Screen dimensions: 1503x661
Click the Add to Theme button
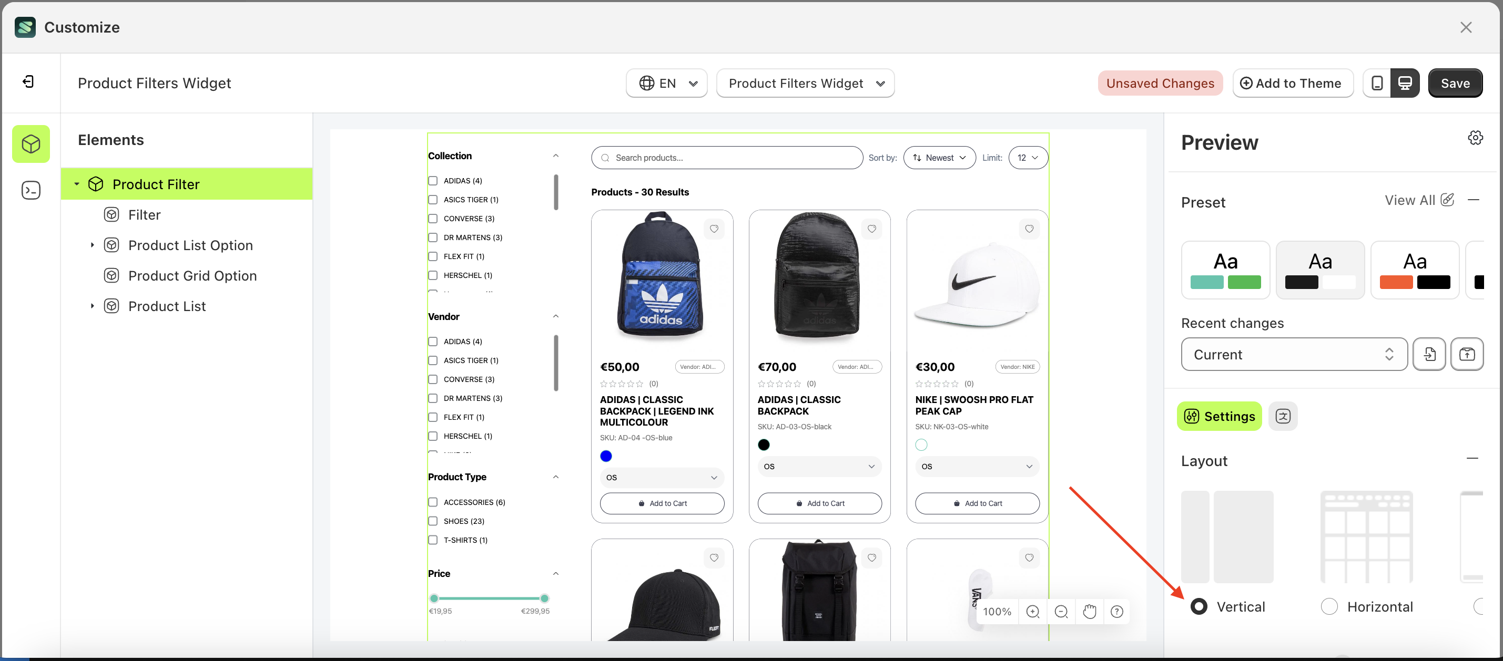pyautogui.click(x=1292, y=84)
